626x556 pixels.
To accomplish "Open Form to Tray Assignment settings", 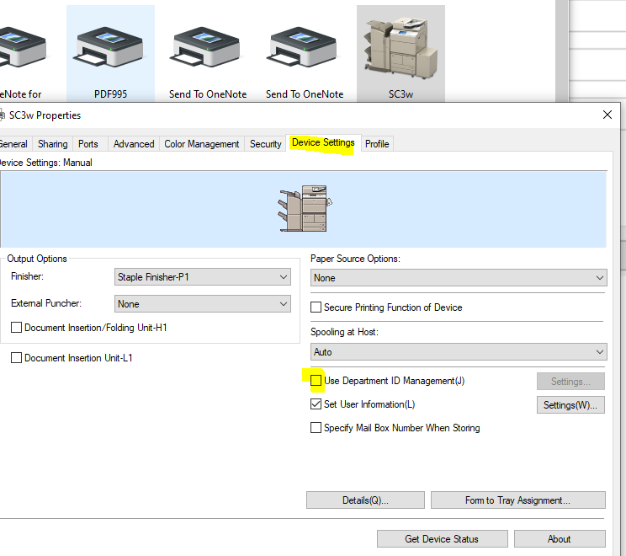I will coord(517,500).
